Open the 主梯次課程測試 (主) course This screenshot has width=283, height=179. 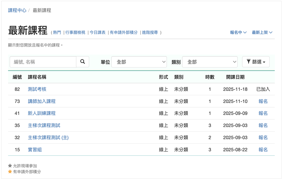(48, 138)
